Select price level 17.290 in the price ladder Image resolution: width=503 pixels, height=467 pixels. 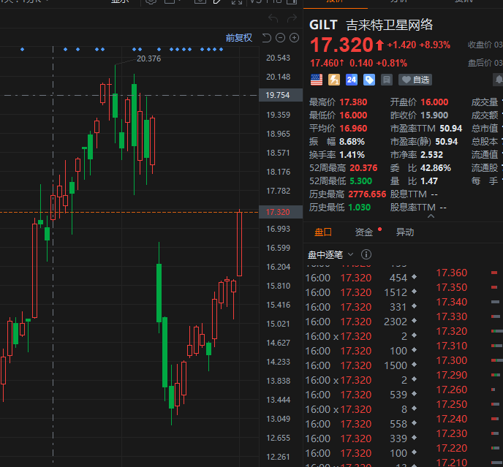pyautogui.click(x=452, y=375)
